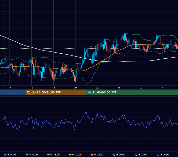Image resolution: width=178 pixels, height=157 pixels.
Task: Click the ロンドン 15:30-21:00 JST session bar
Action: pos(55,92)
